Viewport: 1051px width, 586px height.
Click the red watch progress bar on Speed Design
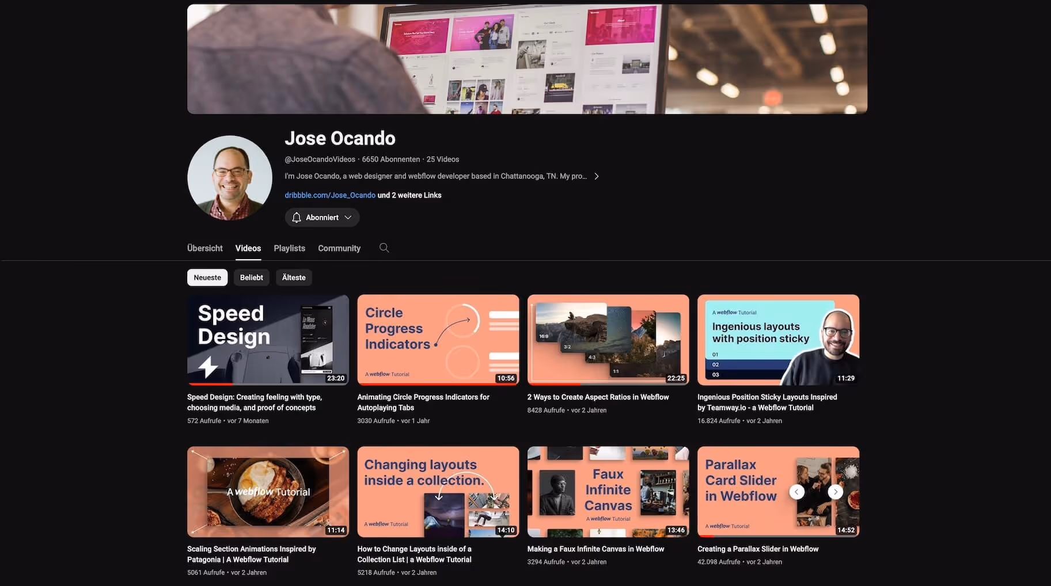[x=210, y=384]
